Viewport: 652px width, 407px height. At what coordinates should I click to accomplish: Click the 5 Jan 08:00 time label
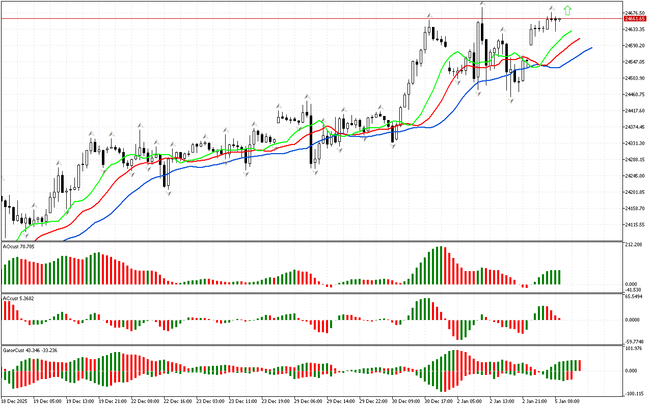tap(565, 401)
